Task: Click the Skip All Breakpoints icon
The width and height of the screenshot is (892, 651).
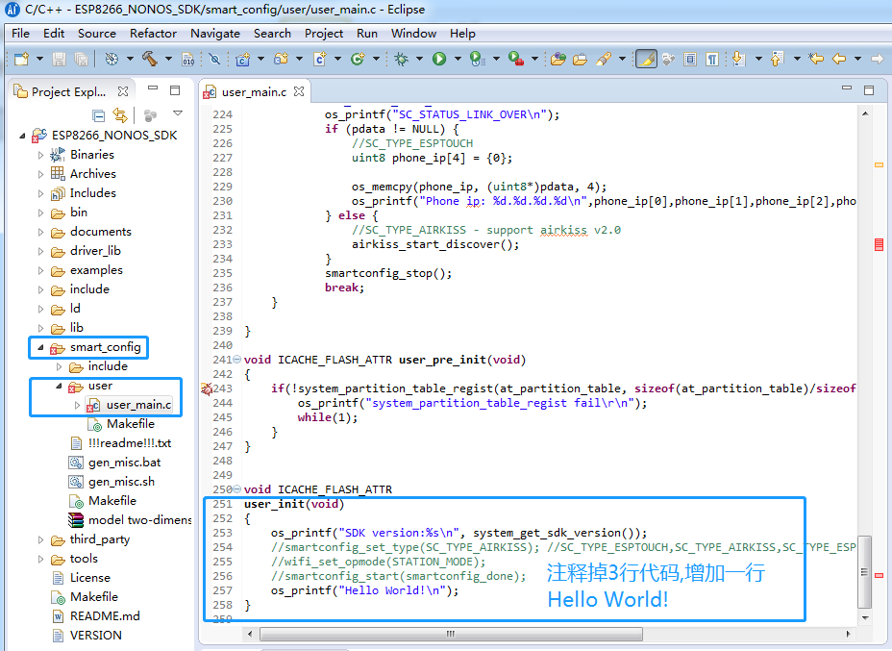Action: 214,59
